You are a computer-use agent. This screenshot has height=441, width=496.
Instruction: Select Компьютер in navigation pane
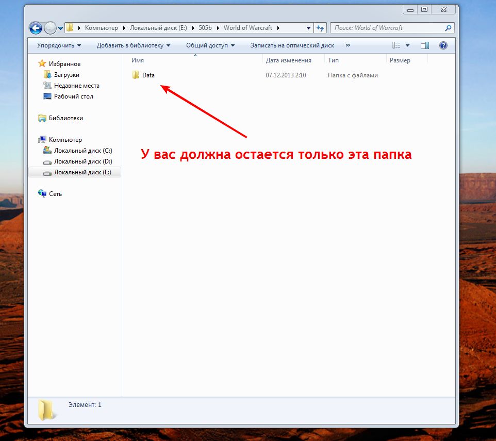(65, 139)
